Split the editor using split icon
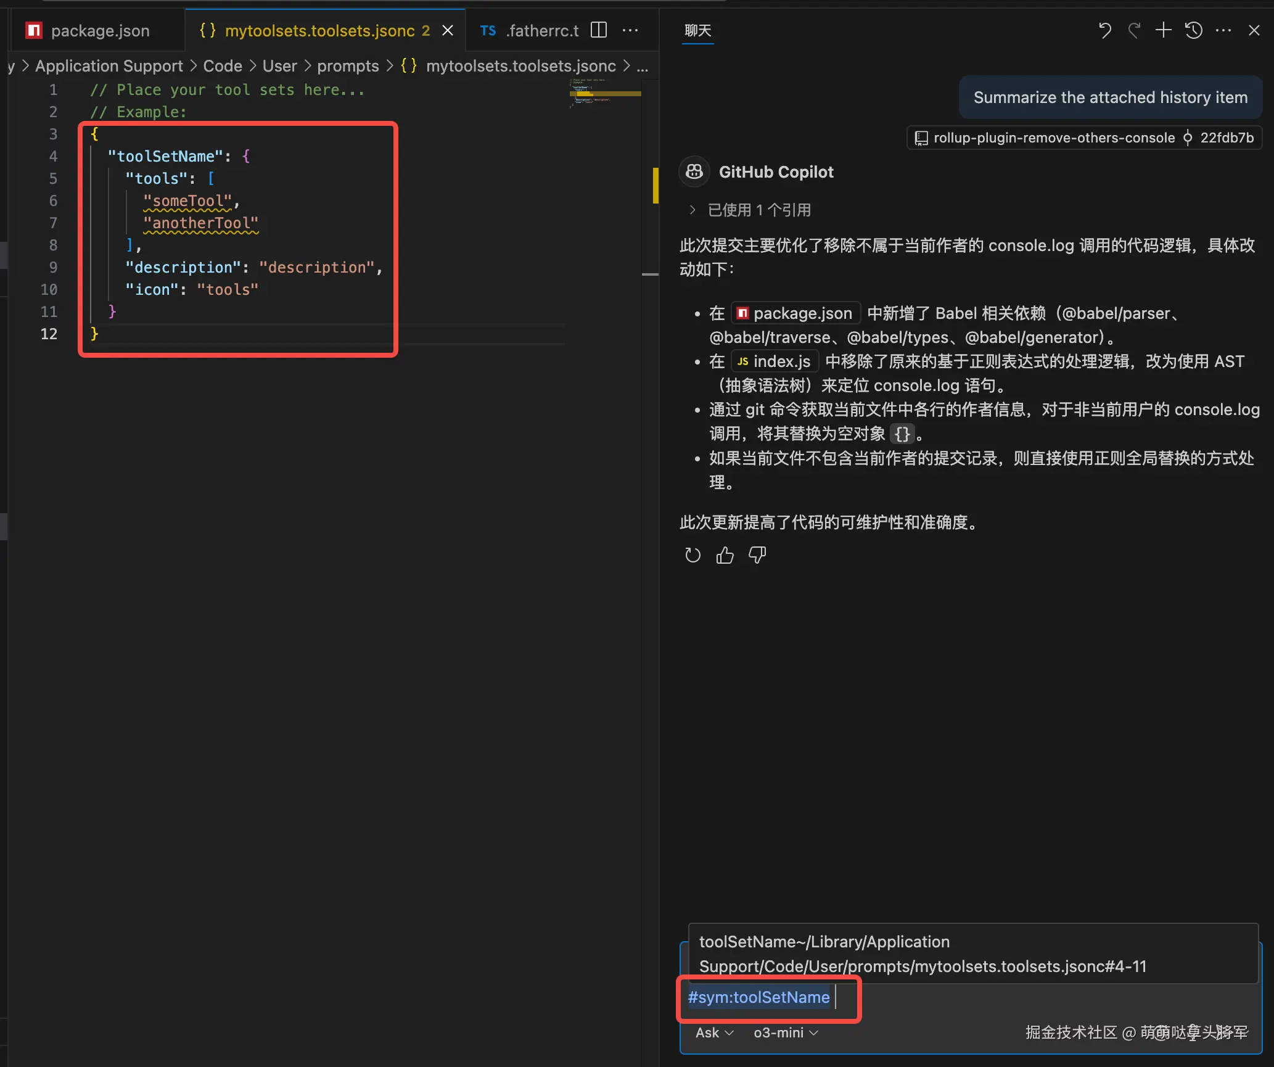 [x=598, y=30]
